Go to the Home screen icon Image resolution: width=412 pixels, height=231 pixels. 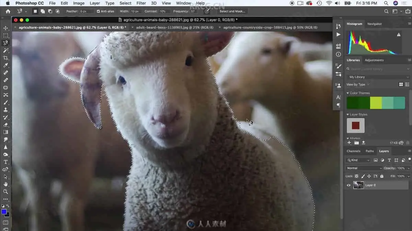[8, 11]
